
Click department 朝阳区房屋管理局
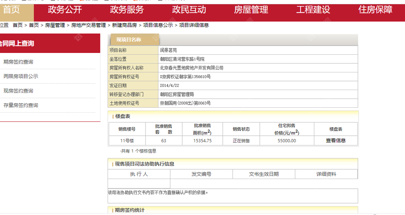(177, 94)
